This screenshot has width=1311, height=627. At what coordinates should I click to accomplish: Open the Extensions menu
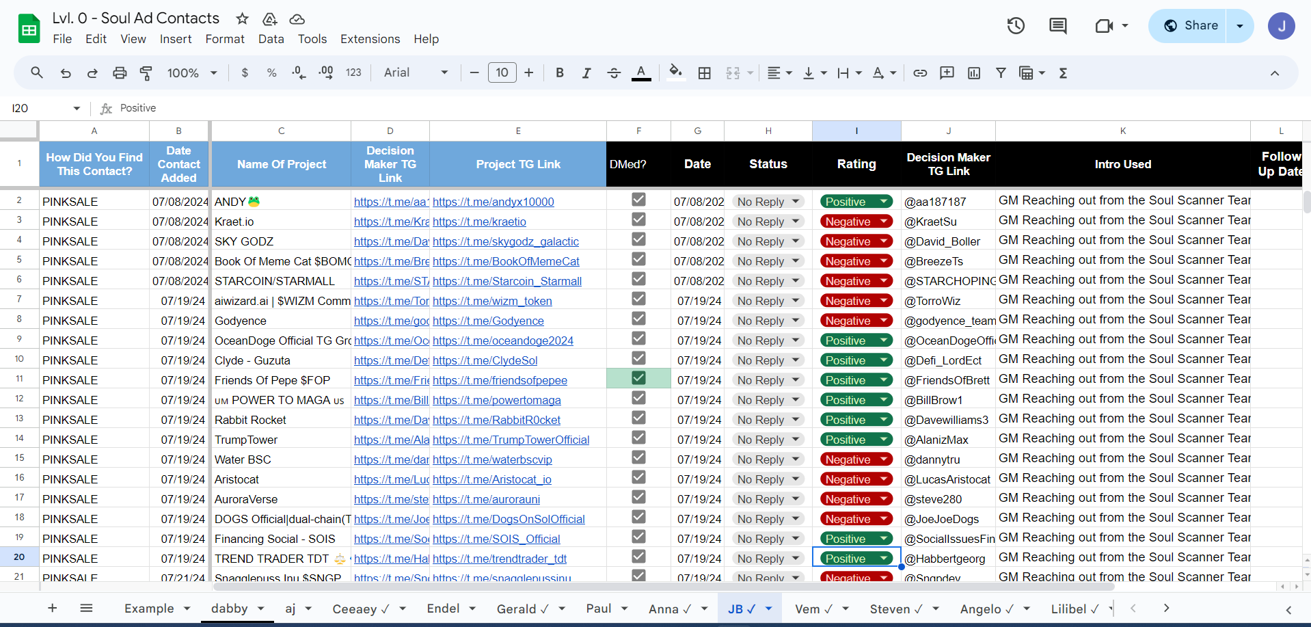pyautogui.click(x=370, y=39)
